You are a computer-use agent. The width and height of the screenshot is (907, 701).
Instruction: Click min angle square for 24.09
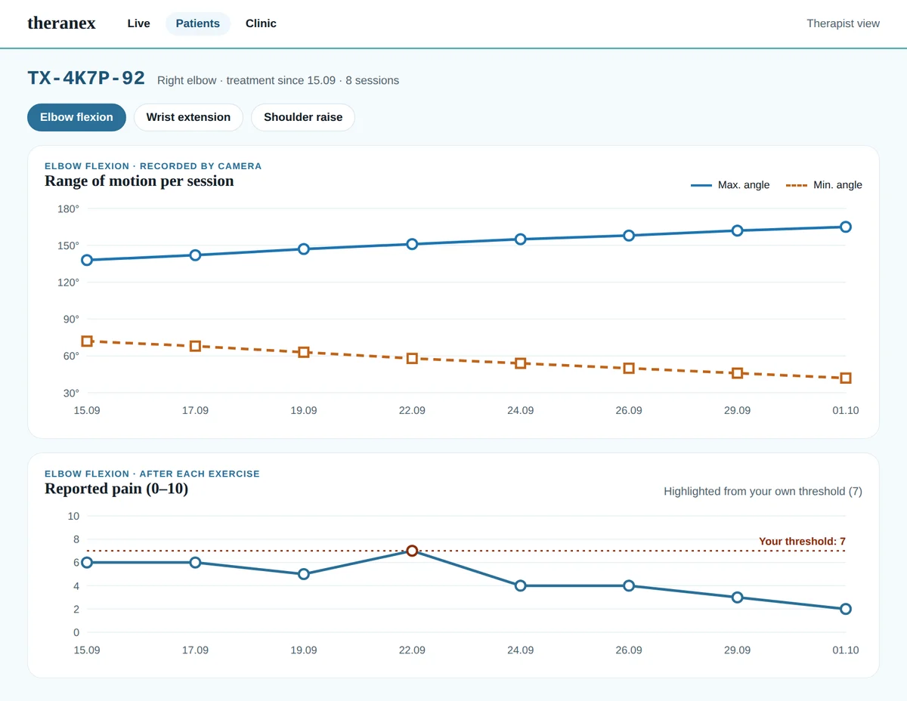click(521, 363)
